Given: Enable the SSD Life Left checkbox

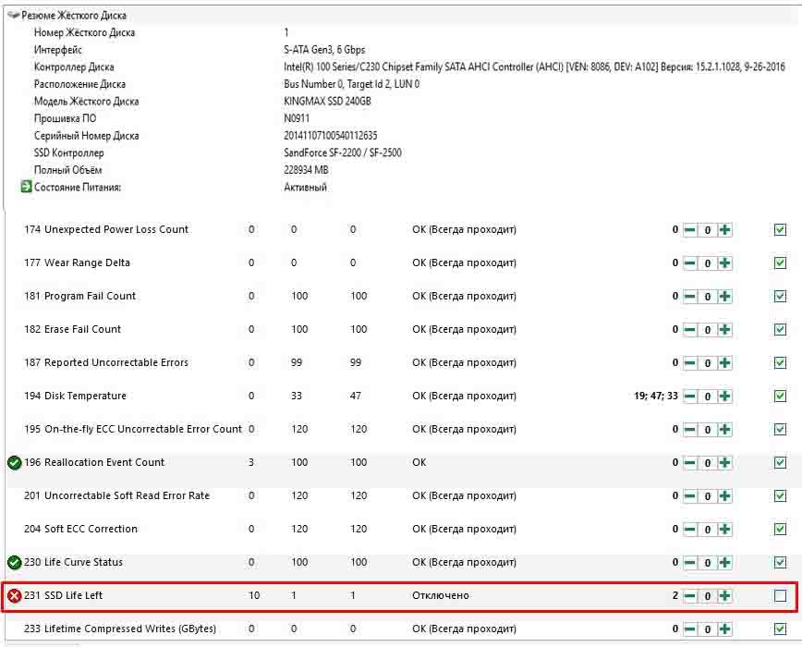Looking at the screenshot, I should point(780,596).
